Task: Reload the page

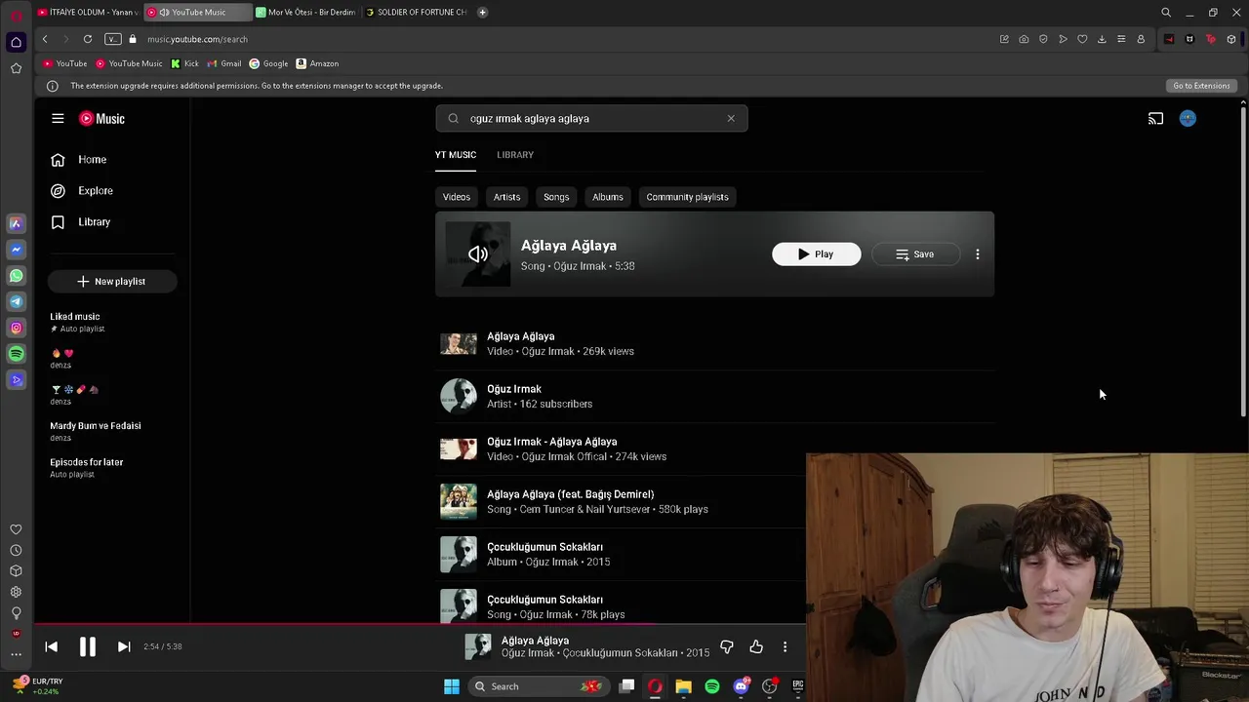Action: 88,39
